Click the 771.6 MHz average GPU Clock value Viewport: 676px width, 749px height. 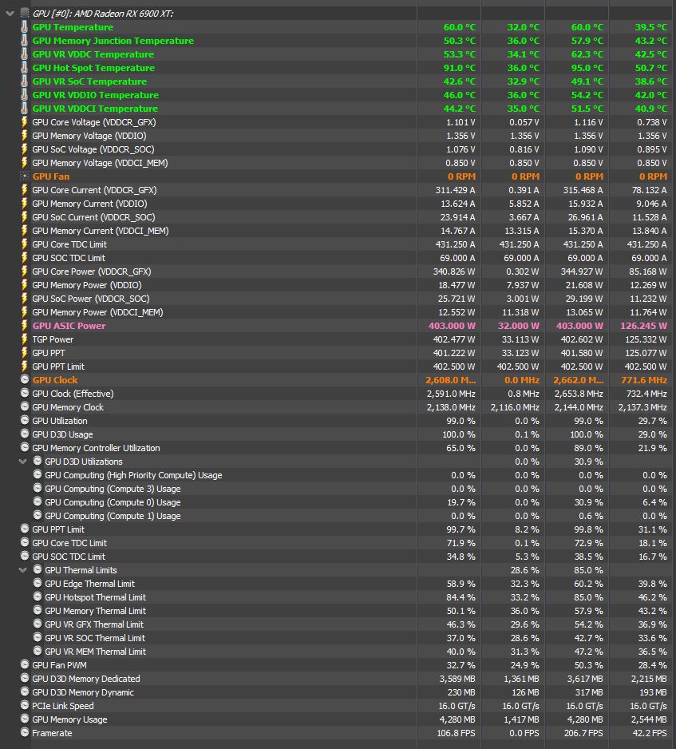643,380
